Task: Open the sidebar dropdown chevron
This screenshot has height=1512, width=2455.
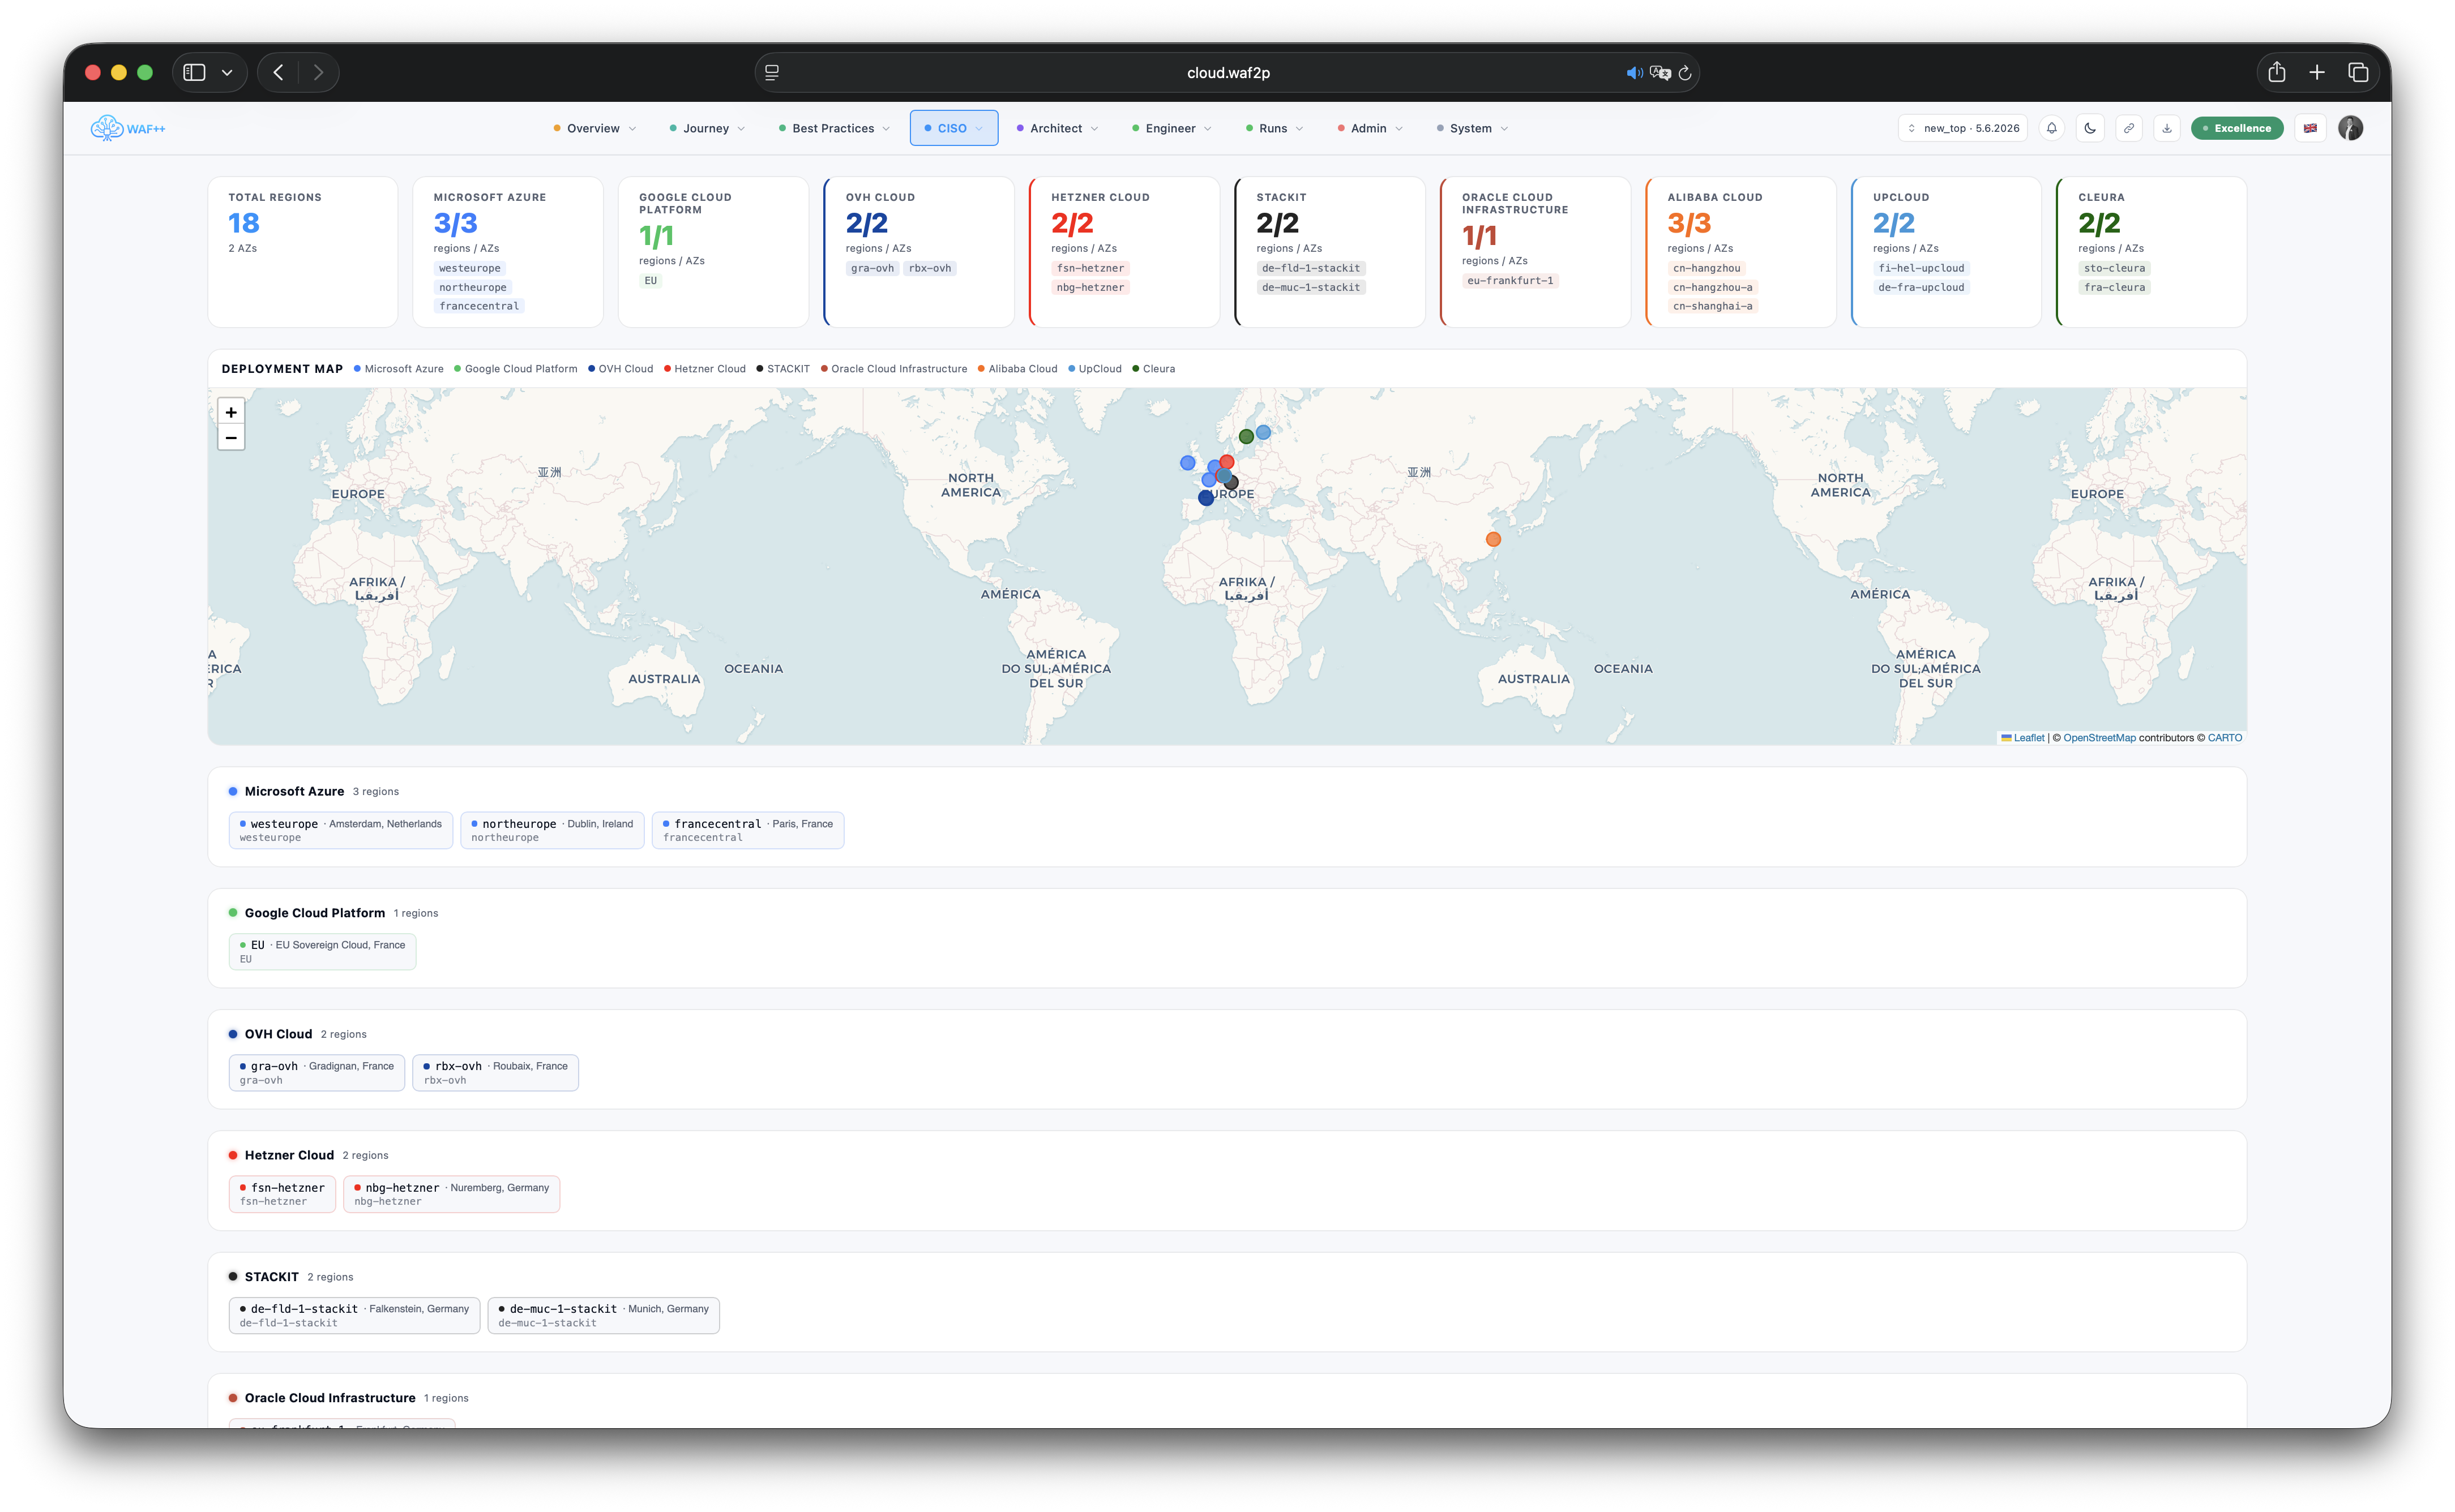Action: coord(227,72)
